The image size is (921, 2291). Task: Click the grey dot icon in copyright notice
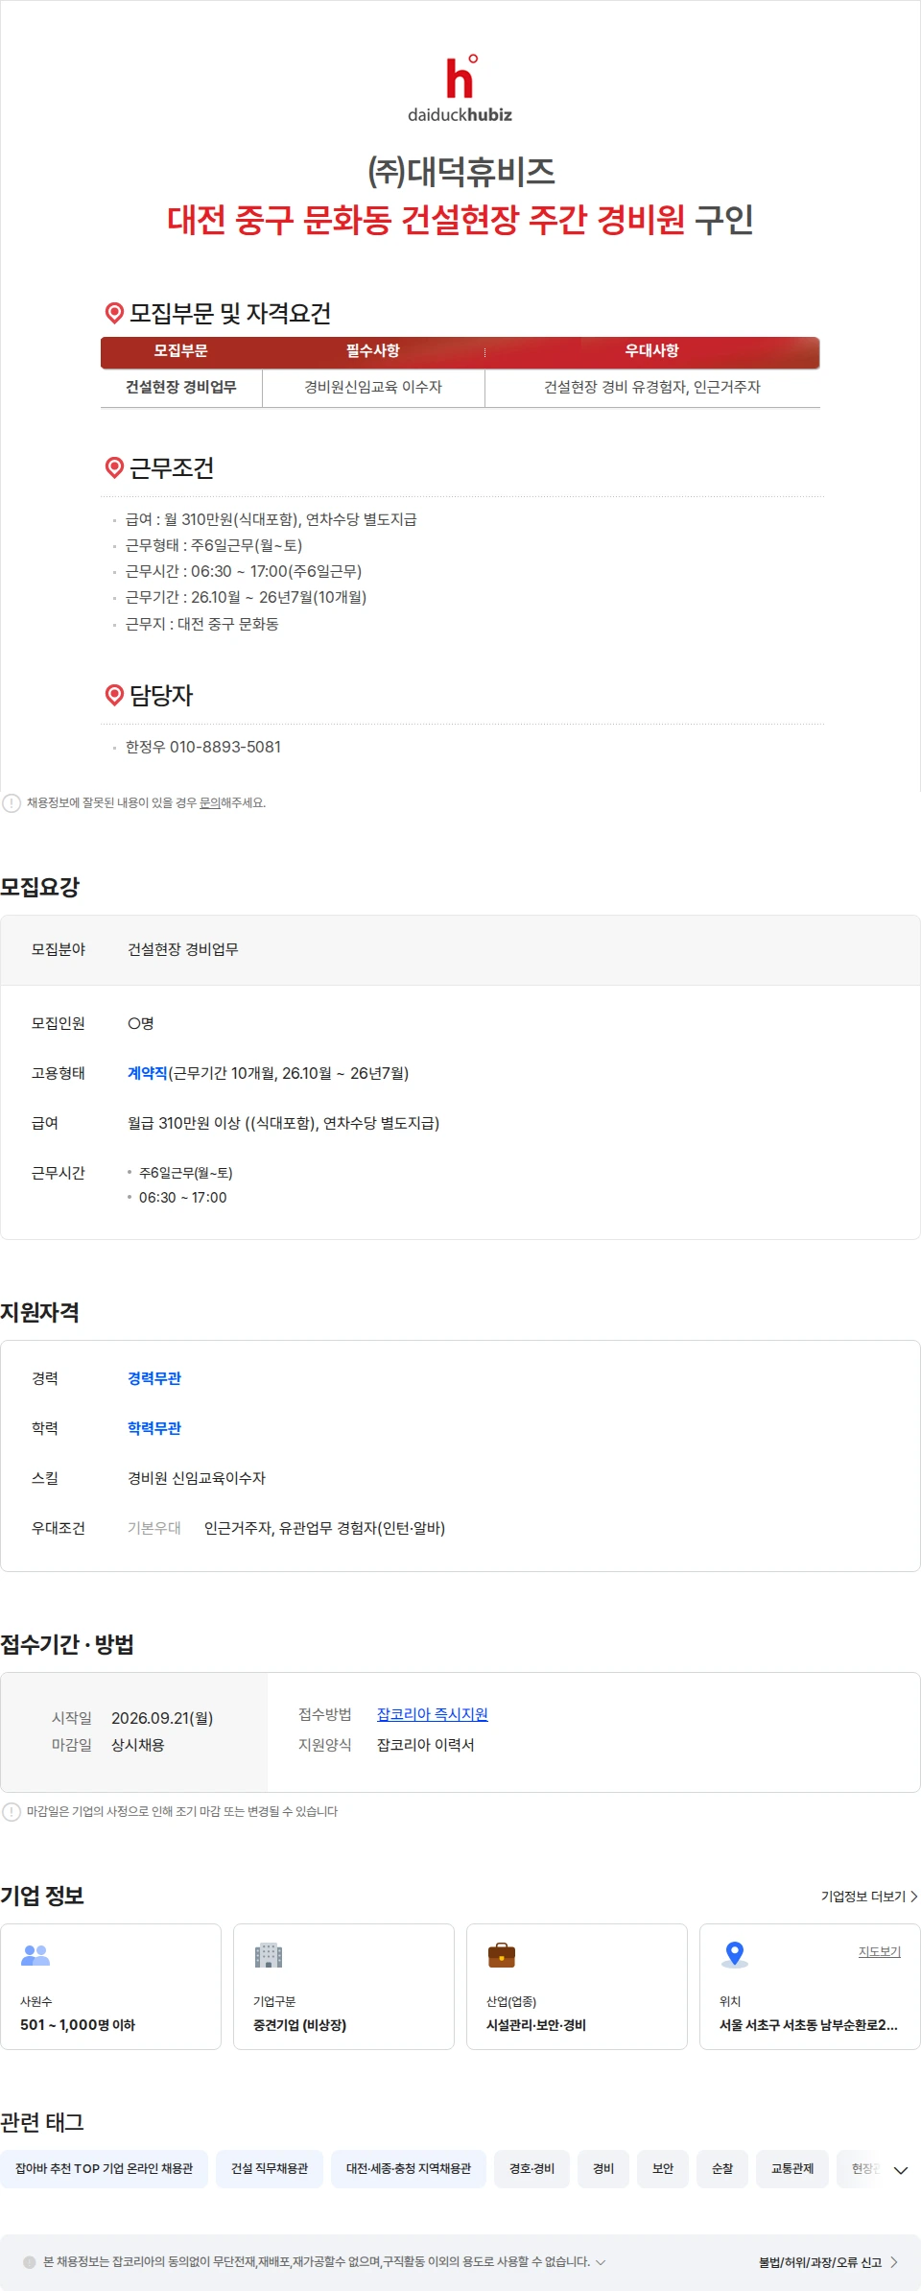pos(30,2262)
